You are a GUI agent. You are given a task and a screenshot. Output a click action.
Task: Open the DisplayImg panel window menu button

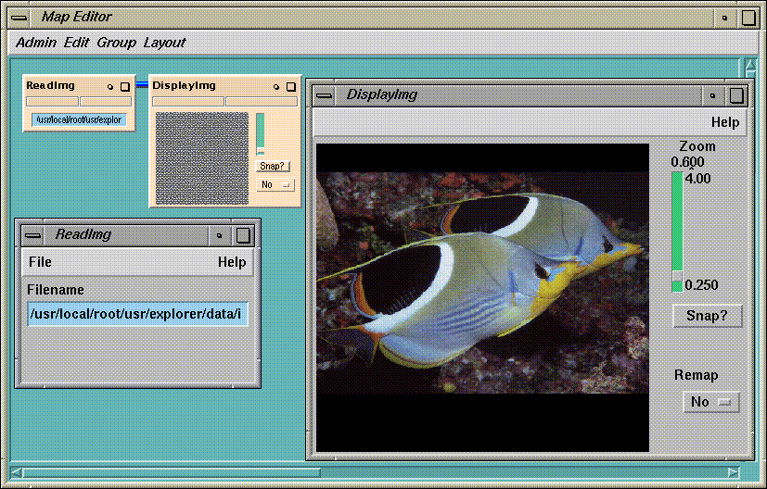click(x=324, y=94)
